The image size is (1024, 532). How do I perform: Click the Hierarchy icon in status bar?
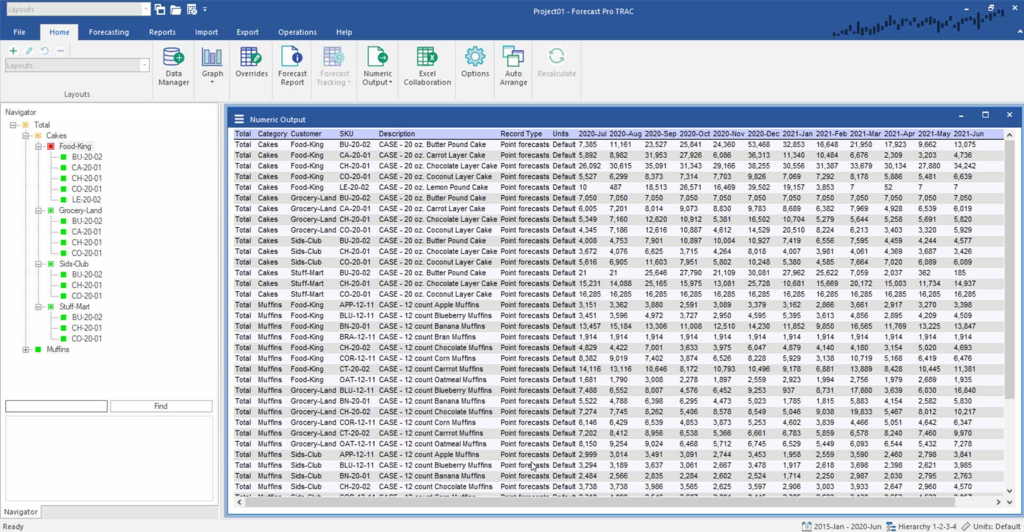pos(891,527)
